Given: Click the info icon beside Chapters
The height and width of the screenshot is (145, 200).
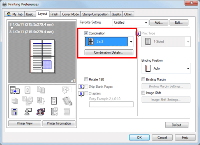Looking at the screenshot, I should click(81, 94).
